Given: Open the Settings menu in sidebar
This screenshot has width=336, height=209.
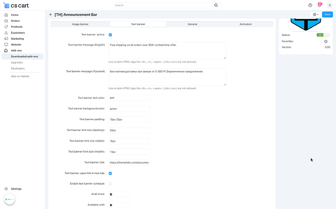Looking at the screenshot, I should pos(16,189).
